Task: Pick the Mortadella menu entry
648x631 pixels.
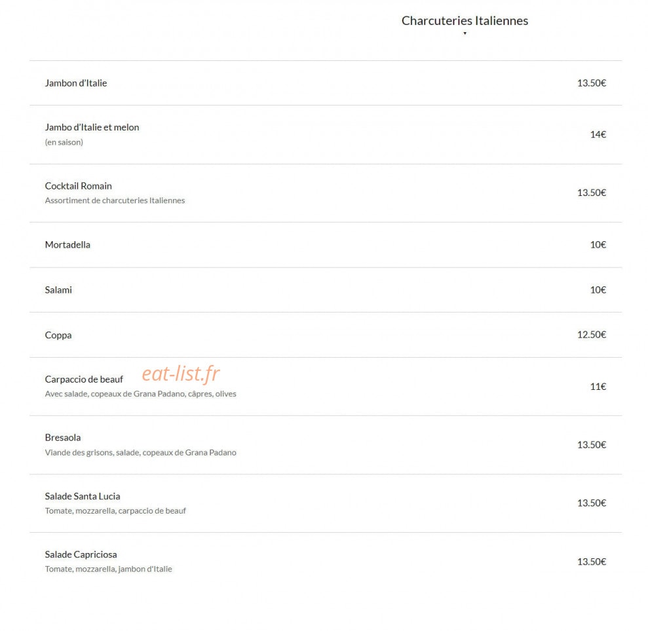Action: click(x=67, y=244)
